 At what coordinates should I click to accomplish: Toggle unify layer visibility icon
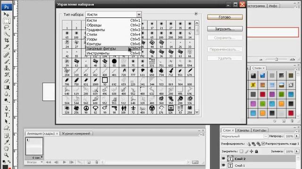(253, 144)
